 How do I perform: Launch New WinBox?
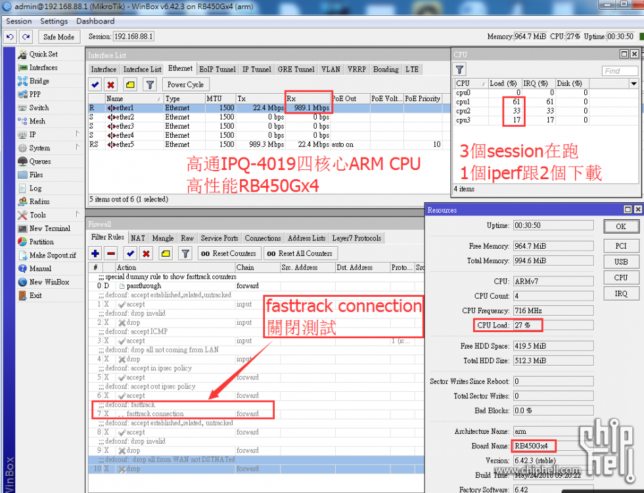point(49,282)
